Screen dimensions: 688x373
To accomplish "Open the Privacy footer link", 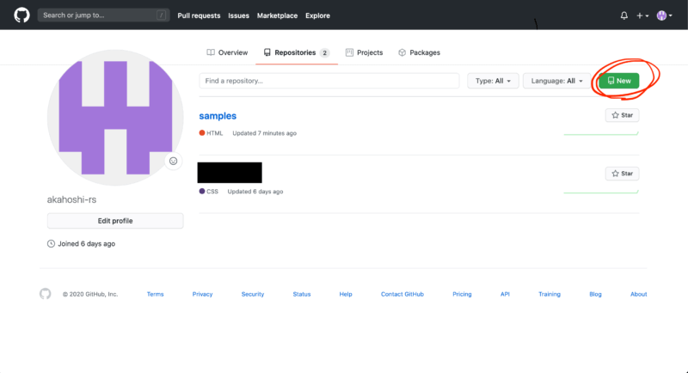I will coord(202,294).
